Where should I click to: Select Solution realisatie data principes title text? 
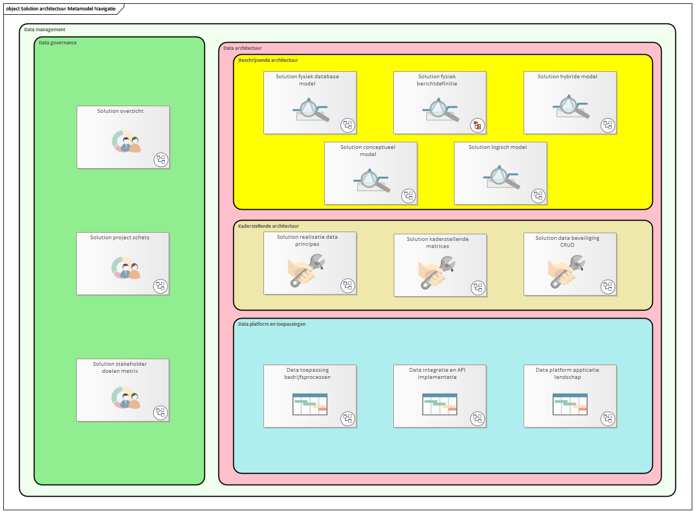click(x=307, y=240)
